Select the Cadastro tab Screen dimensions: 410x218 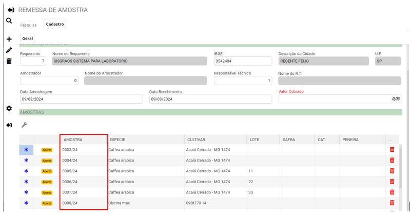pyautogui.click(x=55, y=24)
